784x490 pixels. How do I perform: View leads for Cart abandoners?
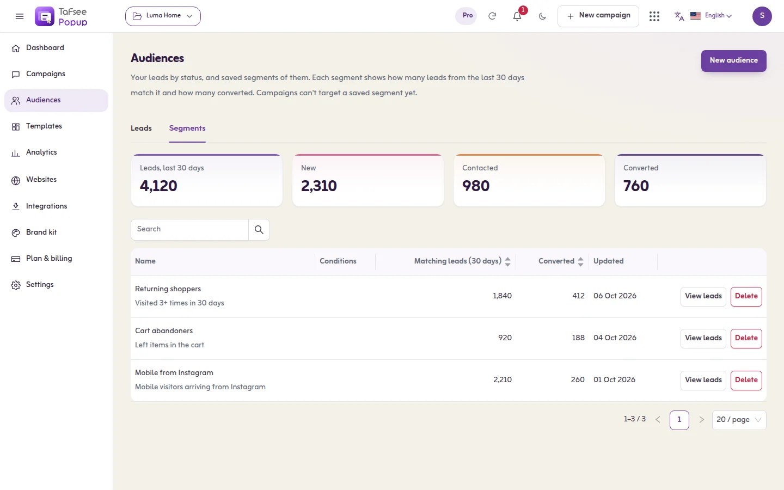703,338
